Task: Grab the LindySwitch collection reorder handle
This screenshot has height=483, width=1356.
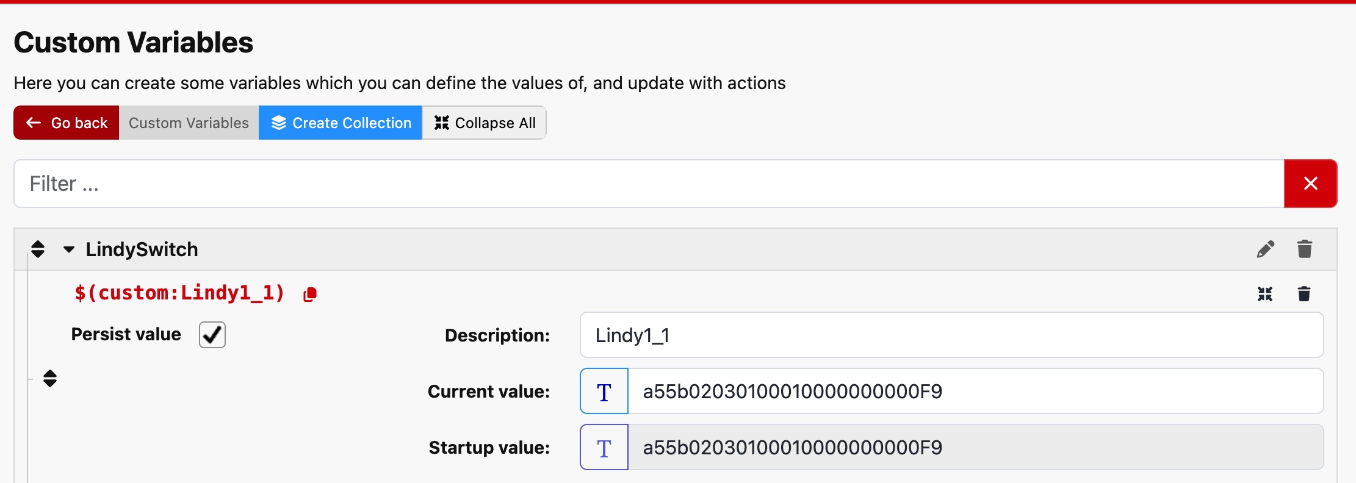Action: 38,249
